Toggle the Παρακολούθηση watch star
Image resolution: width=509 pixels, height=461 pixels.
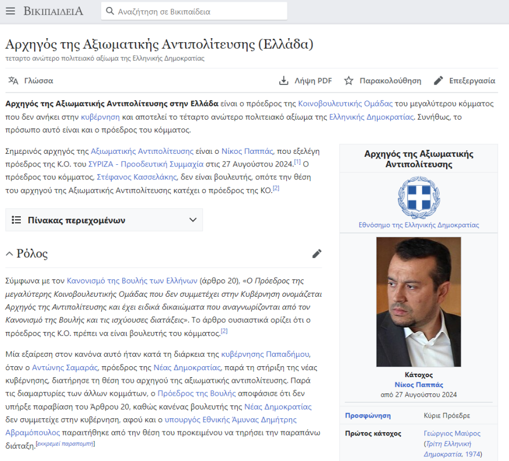pos(349,81)
